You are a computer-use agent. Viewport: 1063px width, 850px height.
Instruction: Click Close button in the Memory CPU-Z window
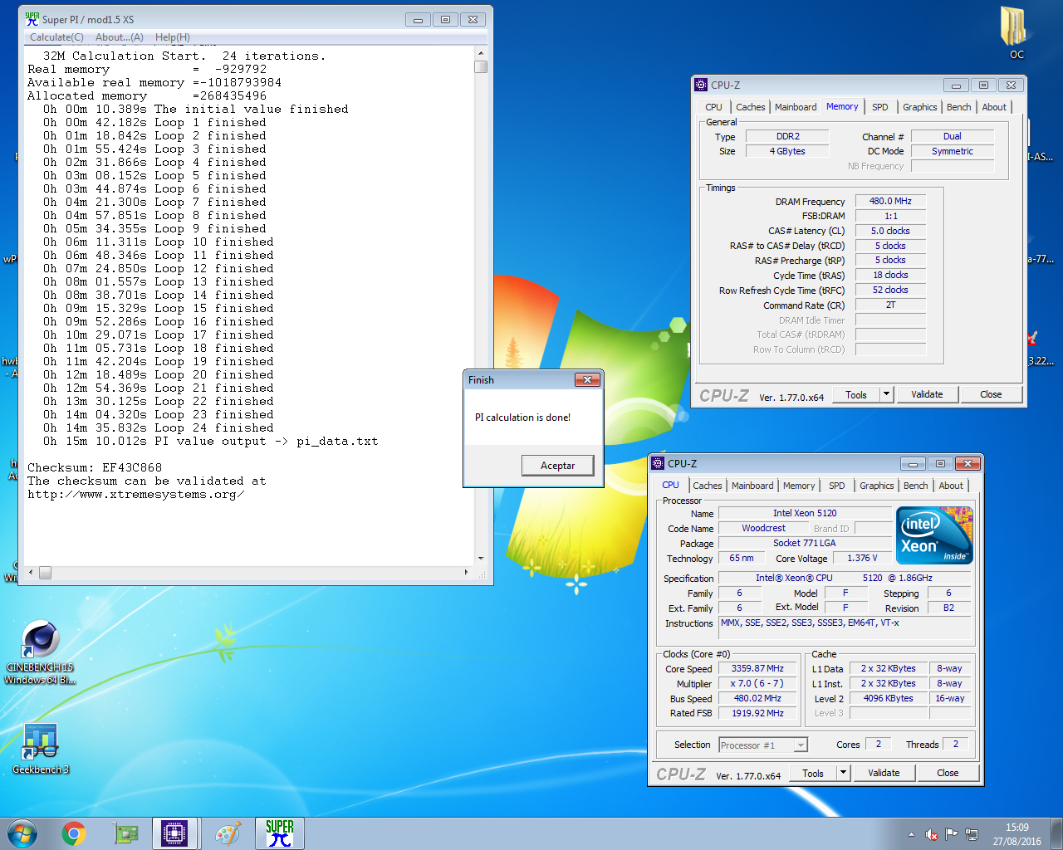991,394
